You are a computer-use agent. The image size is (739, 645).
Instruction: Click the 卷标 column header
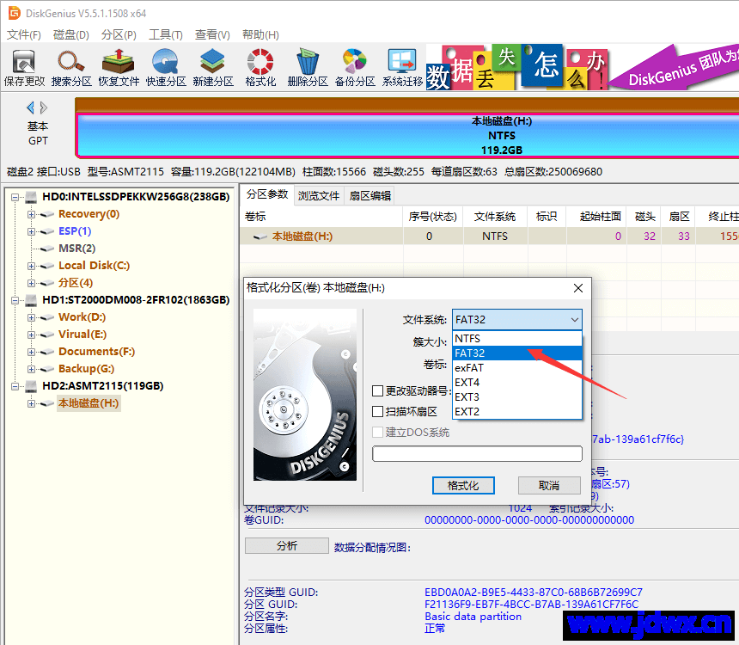point(322,217)
